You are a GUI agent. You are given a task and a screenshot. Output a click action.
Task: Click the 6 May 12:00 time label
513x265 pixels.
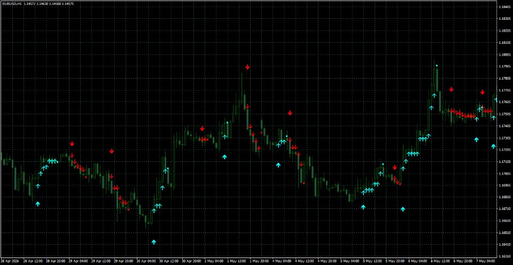click(x=441, y=261)
